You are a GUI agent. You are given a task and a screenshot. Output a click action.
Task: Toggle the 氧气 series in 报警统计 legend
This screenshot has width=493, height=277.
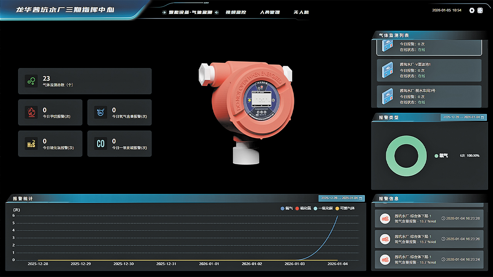pyautogui.click(x=287, y=208)
